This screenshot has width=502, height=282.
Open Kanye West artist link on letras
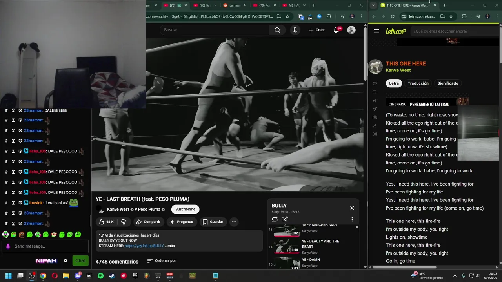(x=398, y=70)
